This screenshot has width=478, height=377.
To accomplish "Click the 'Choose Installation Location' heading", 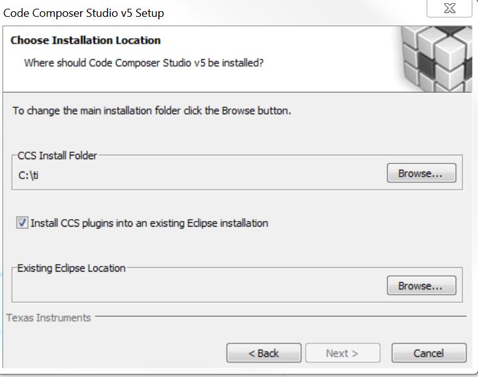I will (86, 41).
